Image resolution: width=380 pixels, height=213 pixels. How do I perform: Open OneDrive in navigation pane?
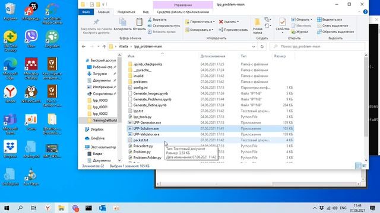[x=97, y=138]
